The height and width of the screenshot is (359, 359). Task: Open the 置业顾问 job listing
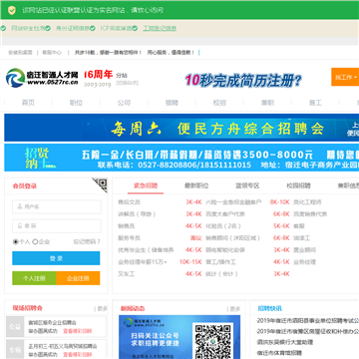(x=304, y=250)
